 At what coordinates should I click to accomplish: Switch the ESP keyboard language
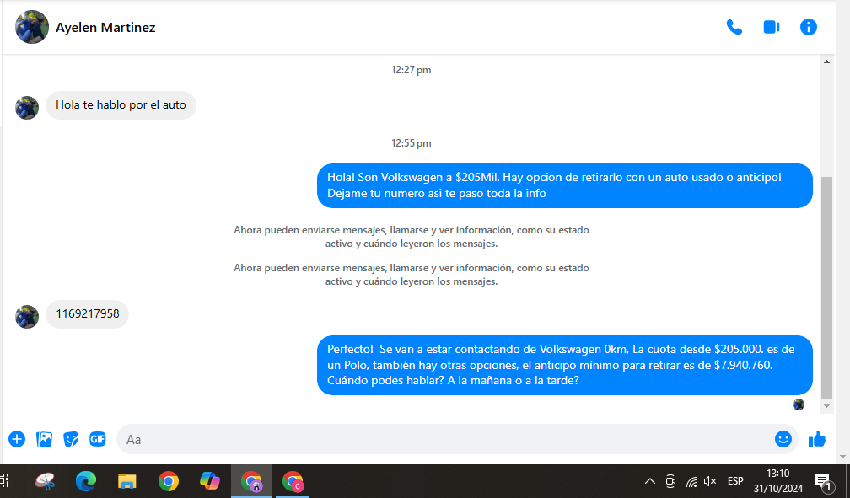pos(735,481)
